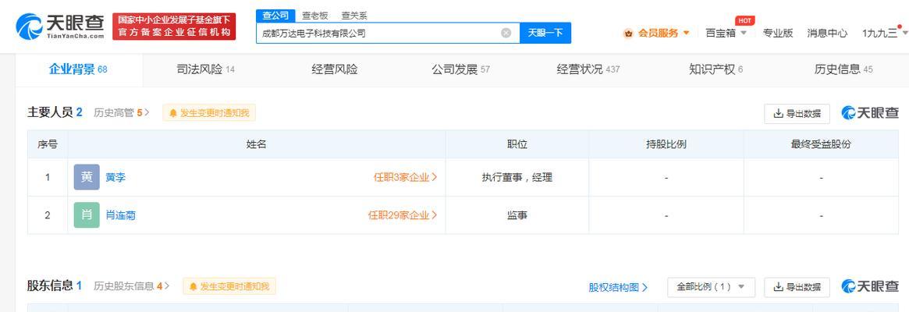
Task: Open 肖连菊 person profile link
Action: [x=121, y=215]
